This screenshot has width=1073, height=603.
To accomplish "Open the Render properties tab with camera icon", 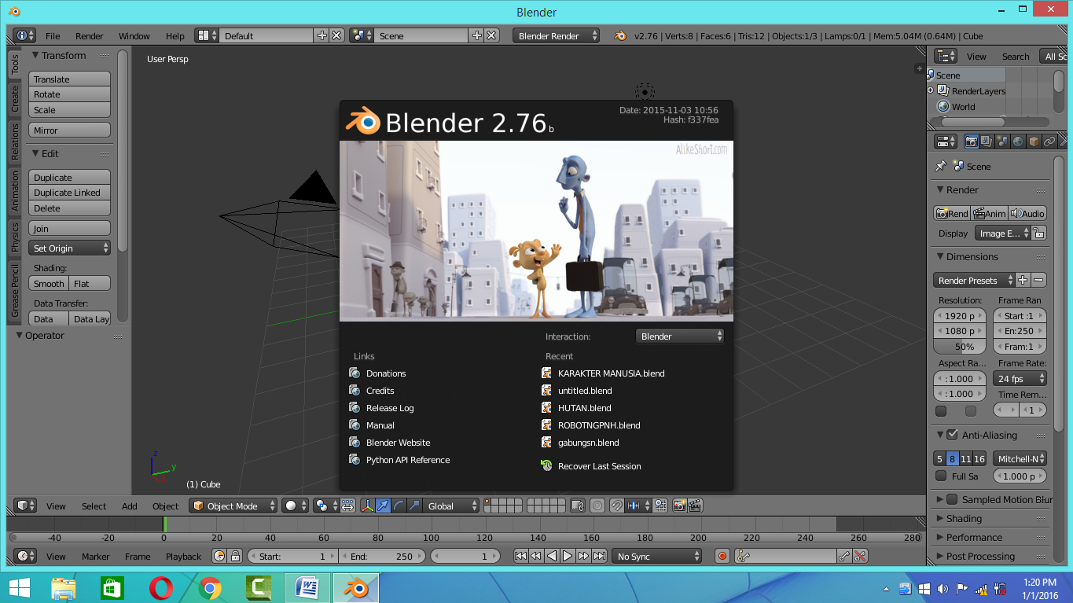I will click(972, 141).
